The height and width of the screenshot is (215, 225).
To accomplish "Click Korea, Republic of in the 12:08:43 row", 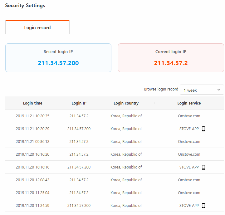I will [126, 180].
